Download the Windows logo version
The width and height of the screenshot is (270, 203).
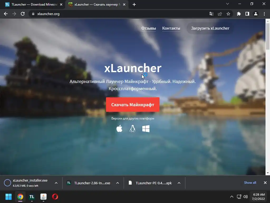point(146,129)
